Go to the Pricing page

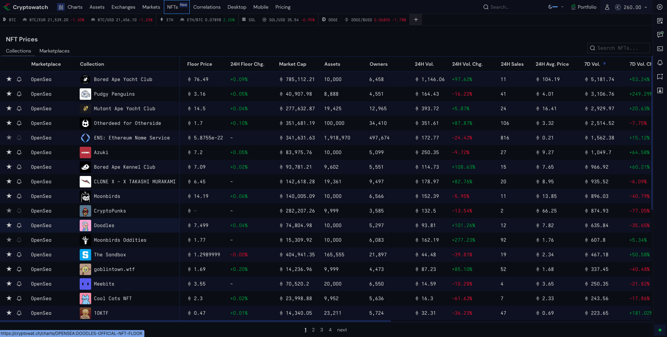tap(283, 7)
